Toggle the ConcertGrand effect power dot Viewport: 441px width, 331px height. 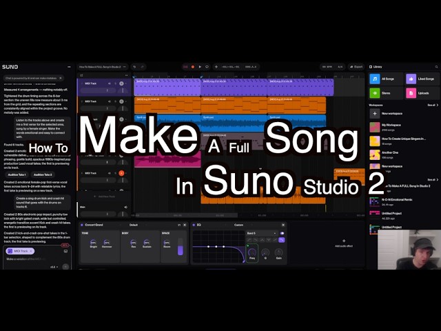(82, 225)
